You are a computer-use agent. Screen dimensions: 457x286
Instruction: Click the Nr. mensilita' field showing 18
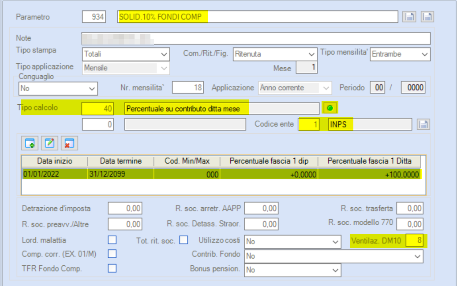pos(188,88)
